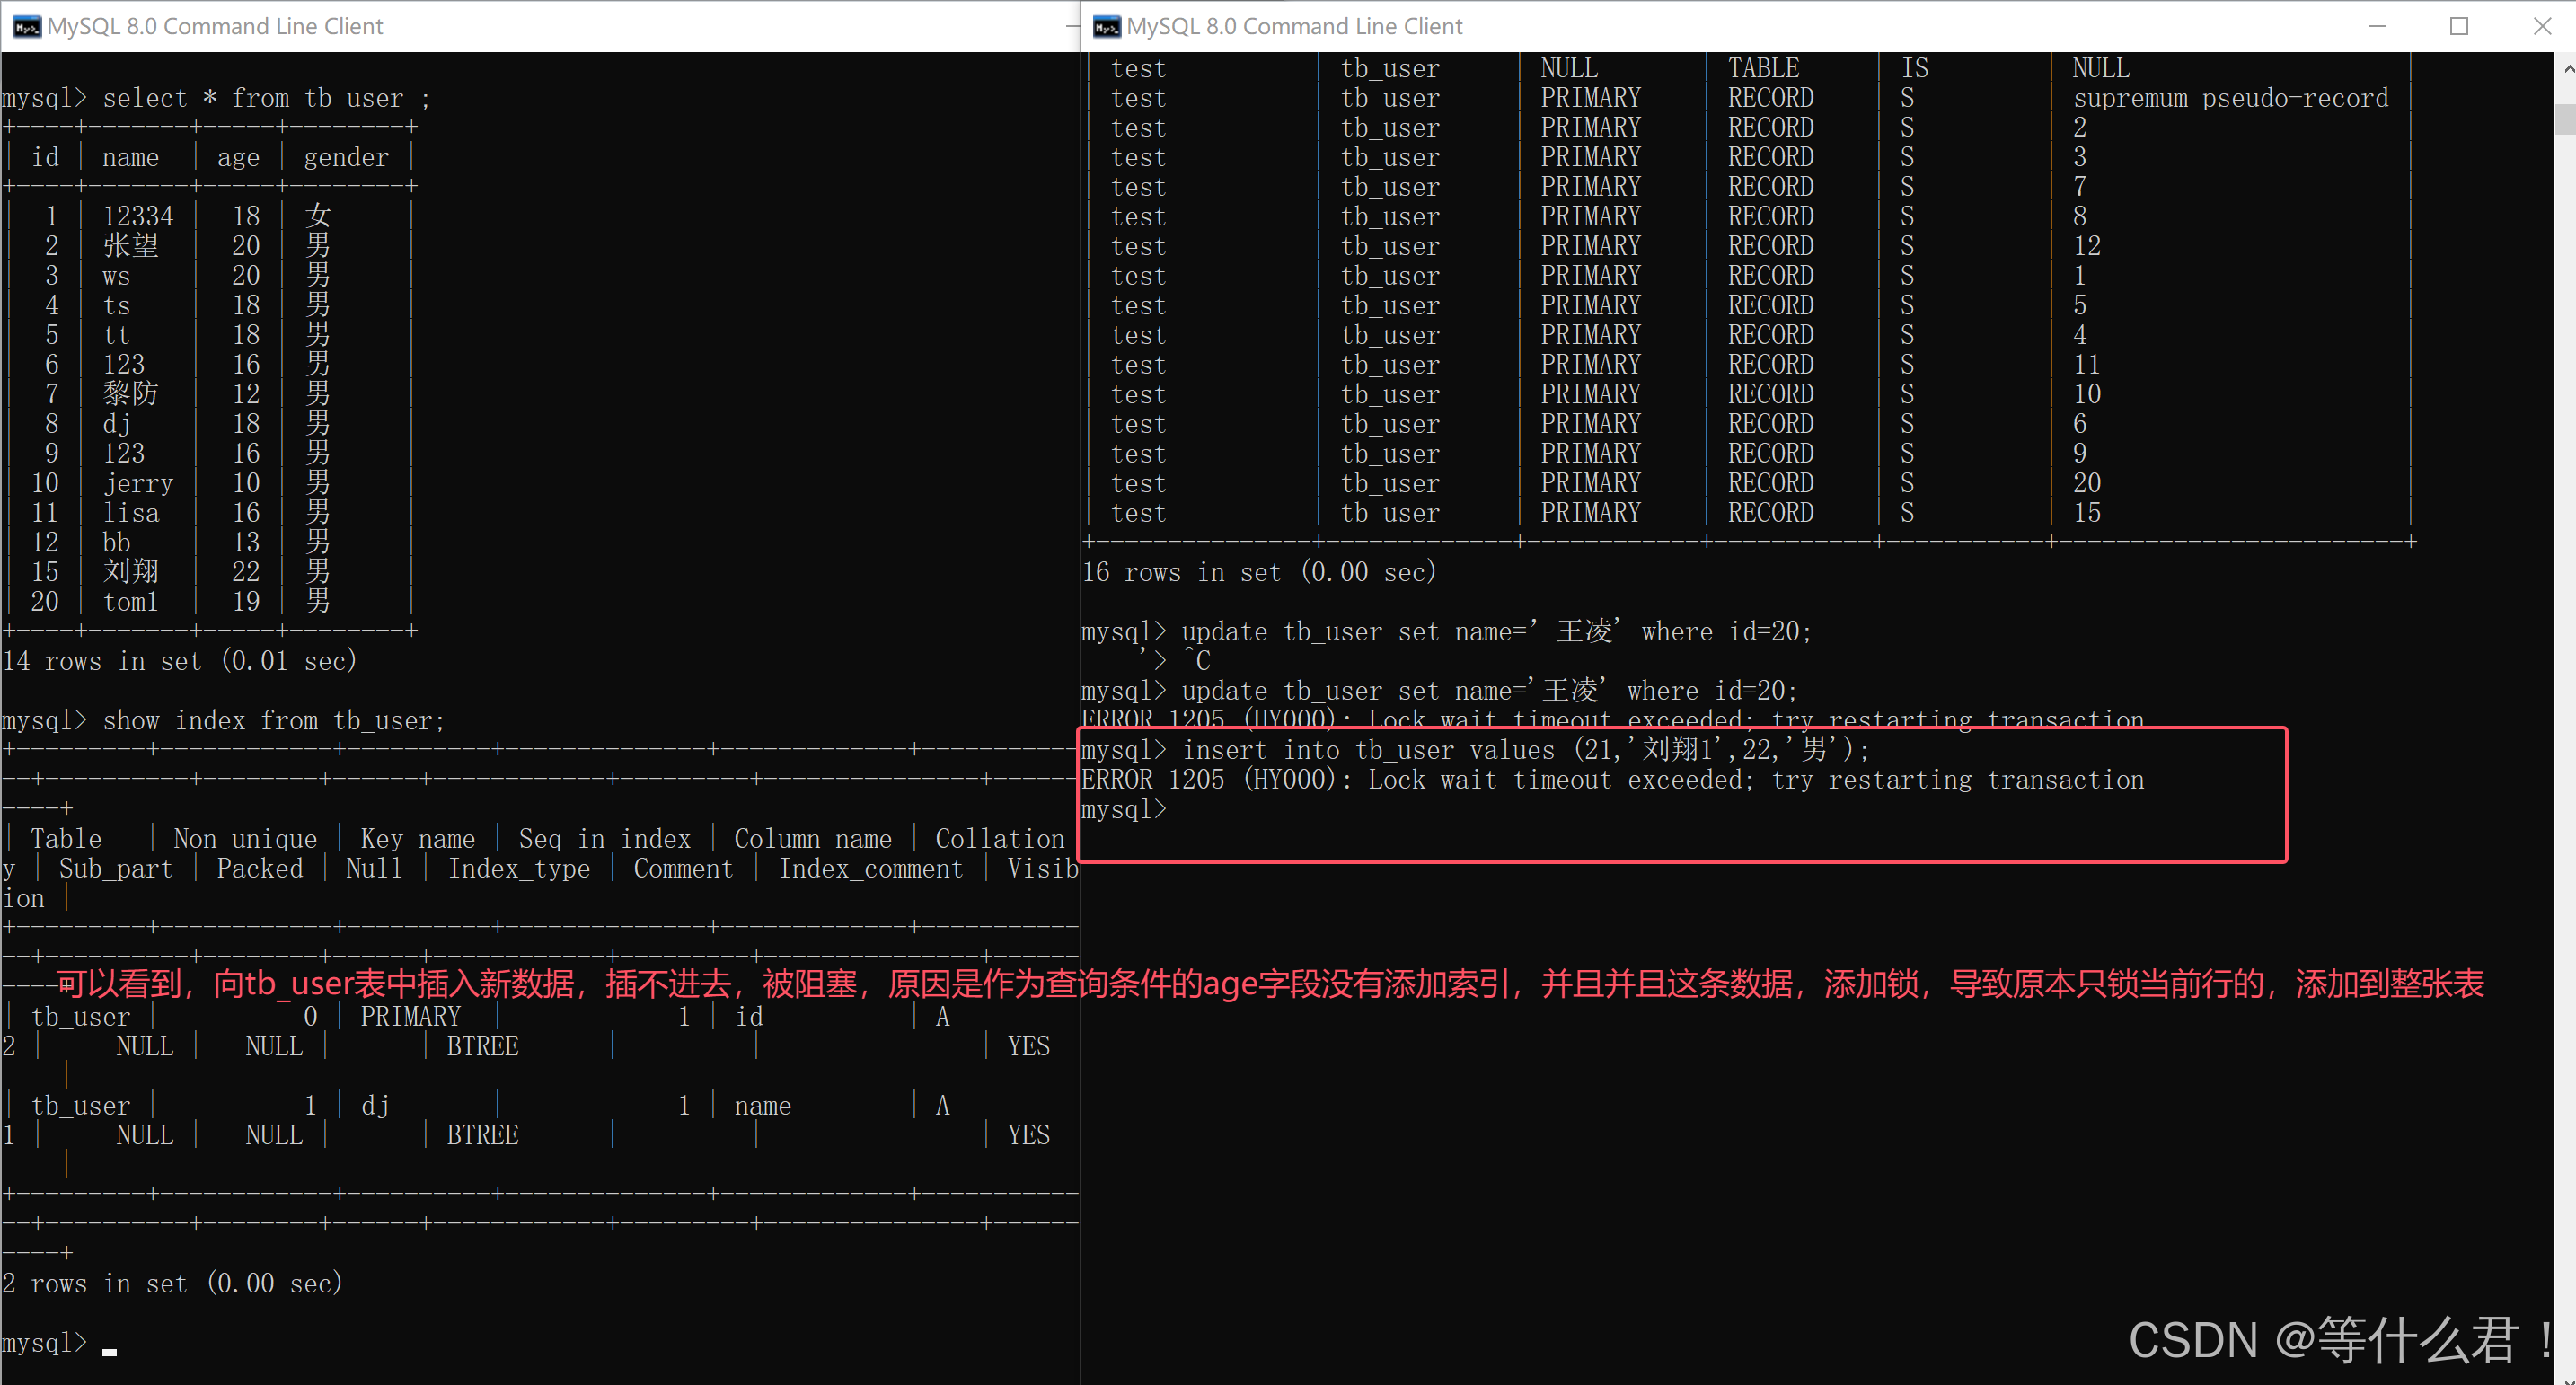
Task: Maximize the right MySQL Command Line window
Action: pos(2459,26)
